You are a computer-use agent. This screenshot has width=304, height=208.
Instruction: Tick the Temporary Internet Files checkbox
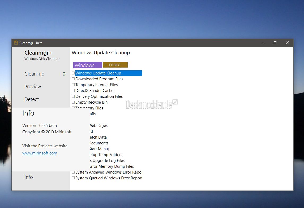pos(73,85)
